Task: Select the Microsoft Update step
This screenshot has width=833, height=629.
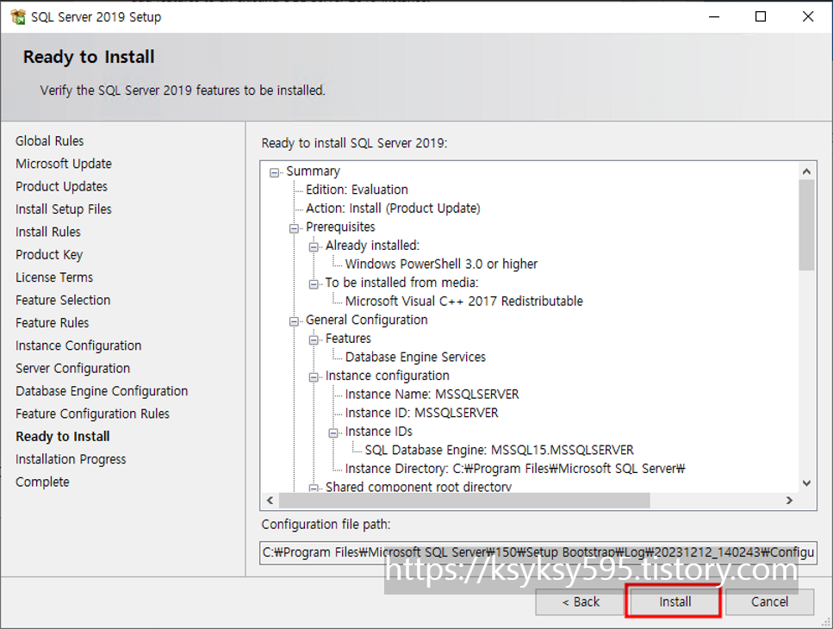Action: click(x=64, y=164)
